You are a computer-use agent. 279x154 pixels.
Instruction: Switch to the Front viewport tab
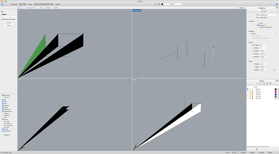pos(48,8)
